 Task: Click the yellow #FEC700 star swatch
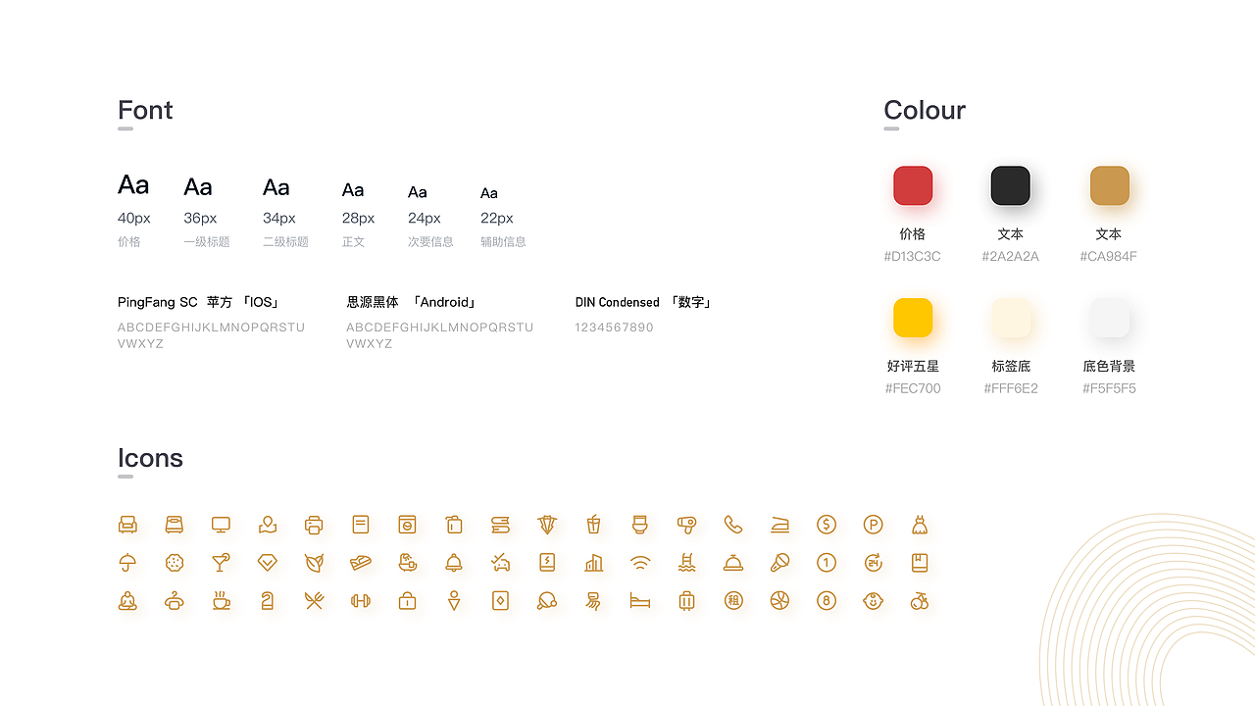pos(913,318)
